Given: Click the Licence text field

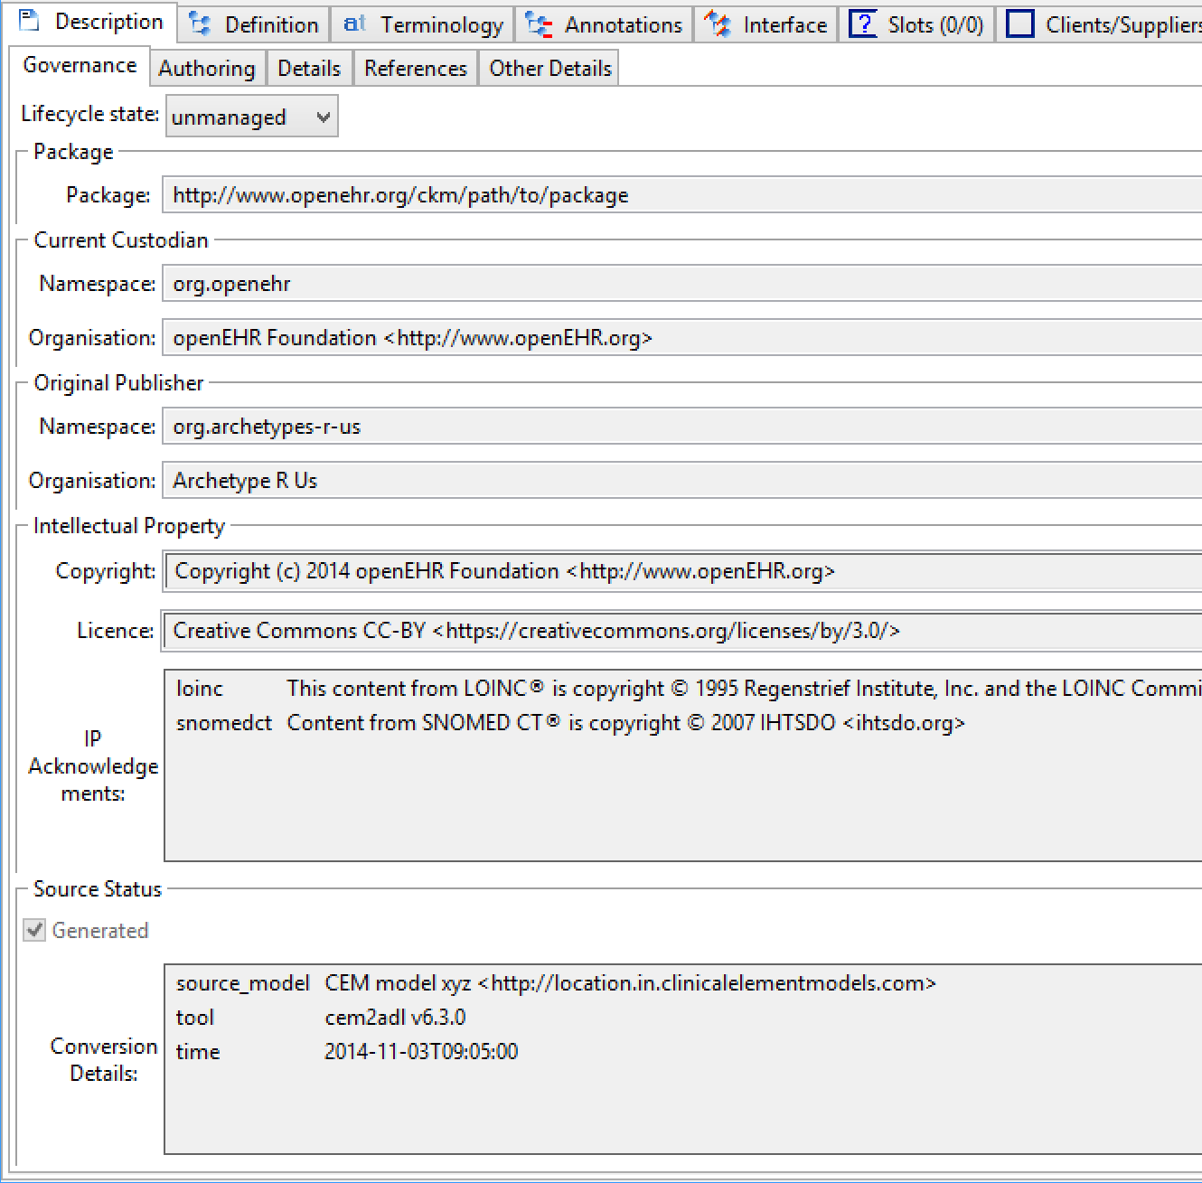Looking at the screenshot, I should click(x=682, y=631).
